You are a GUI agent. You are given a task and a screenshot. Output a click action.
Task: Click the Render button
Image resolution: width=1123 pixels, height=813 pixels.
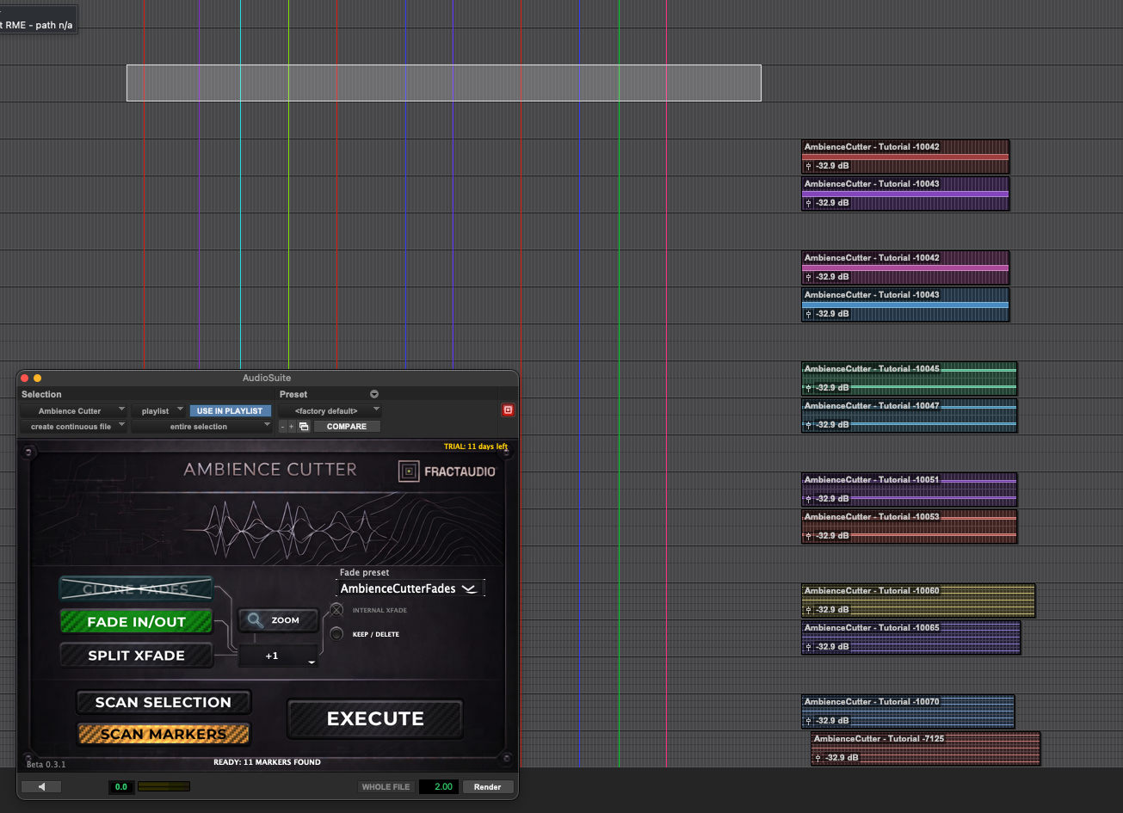[488, 787]
